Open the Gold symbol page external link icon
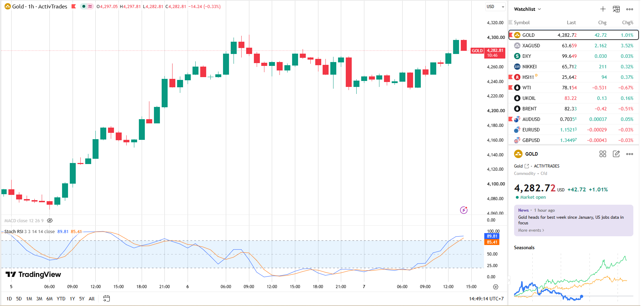 526,166
